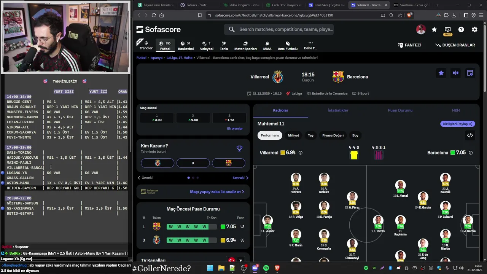This screenshot has height=274, width=487.
Task: Click Ek oranlar link
Action: pyautogui.click(x=235, y=128)
